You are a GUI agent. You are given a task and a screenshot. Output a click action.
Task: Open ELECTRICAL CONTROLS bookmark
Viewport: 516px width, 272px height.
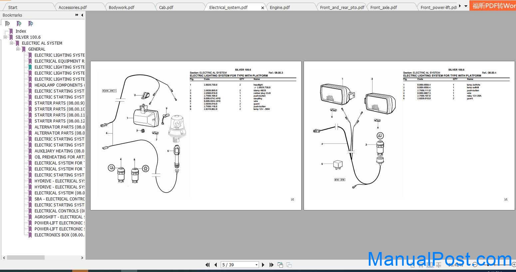click(59, 211)
